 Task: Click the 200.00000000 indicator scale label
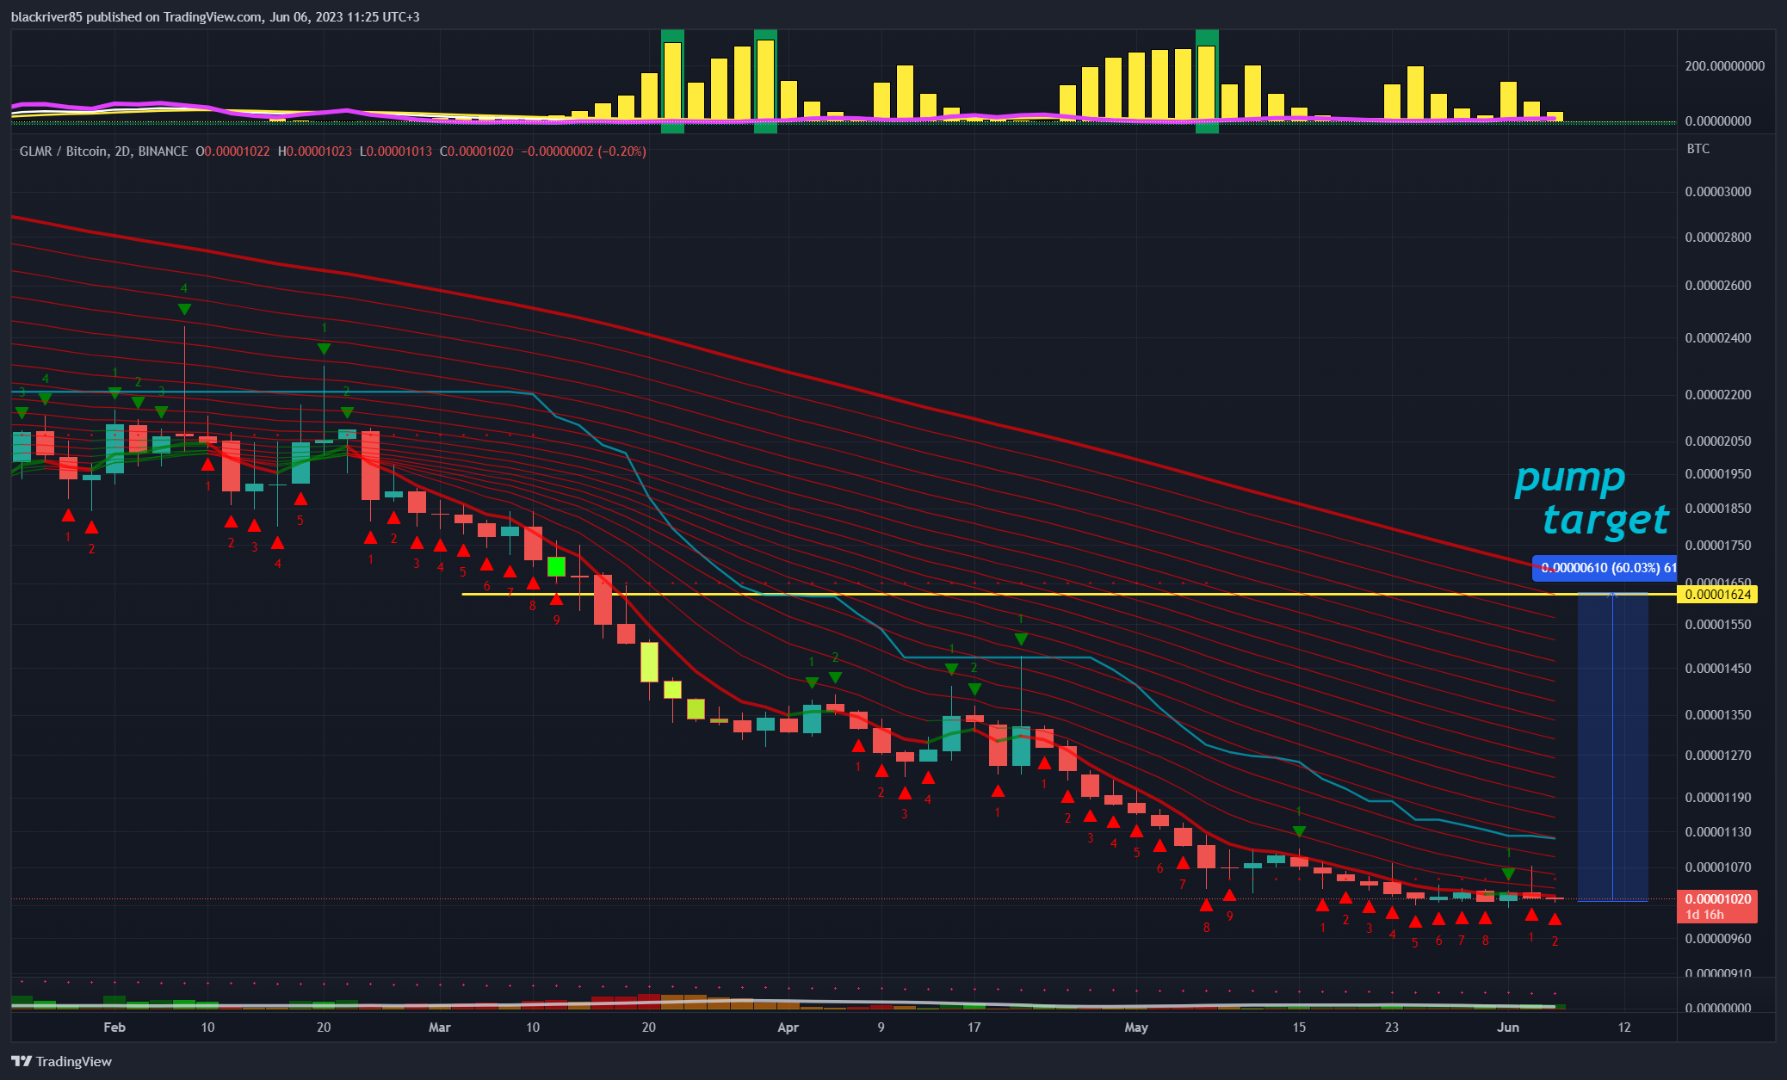pos(1724,66)
